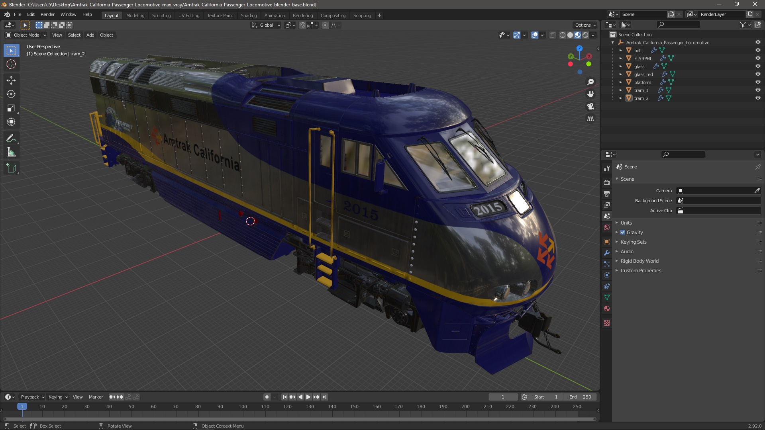Image resolution: width=765 pixels, height=430 pixels.
Task: Click the Zoom view magnifier icon
Action: point(590,82)
